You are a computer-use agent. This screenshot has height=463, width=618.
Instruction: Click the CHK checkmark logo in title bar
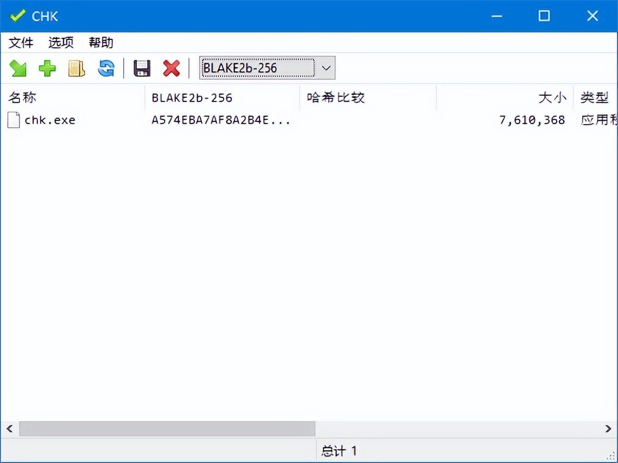(17, 15)
